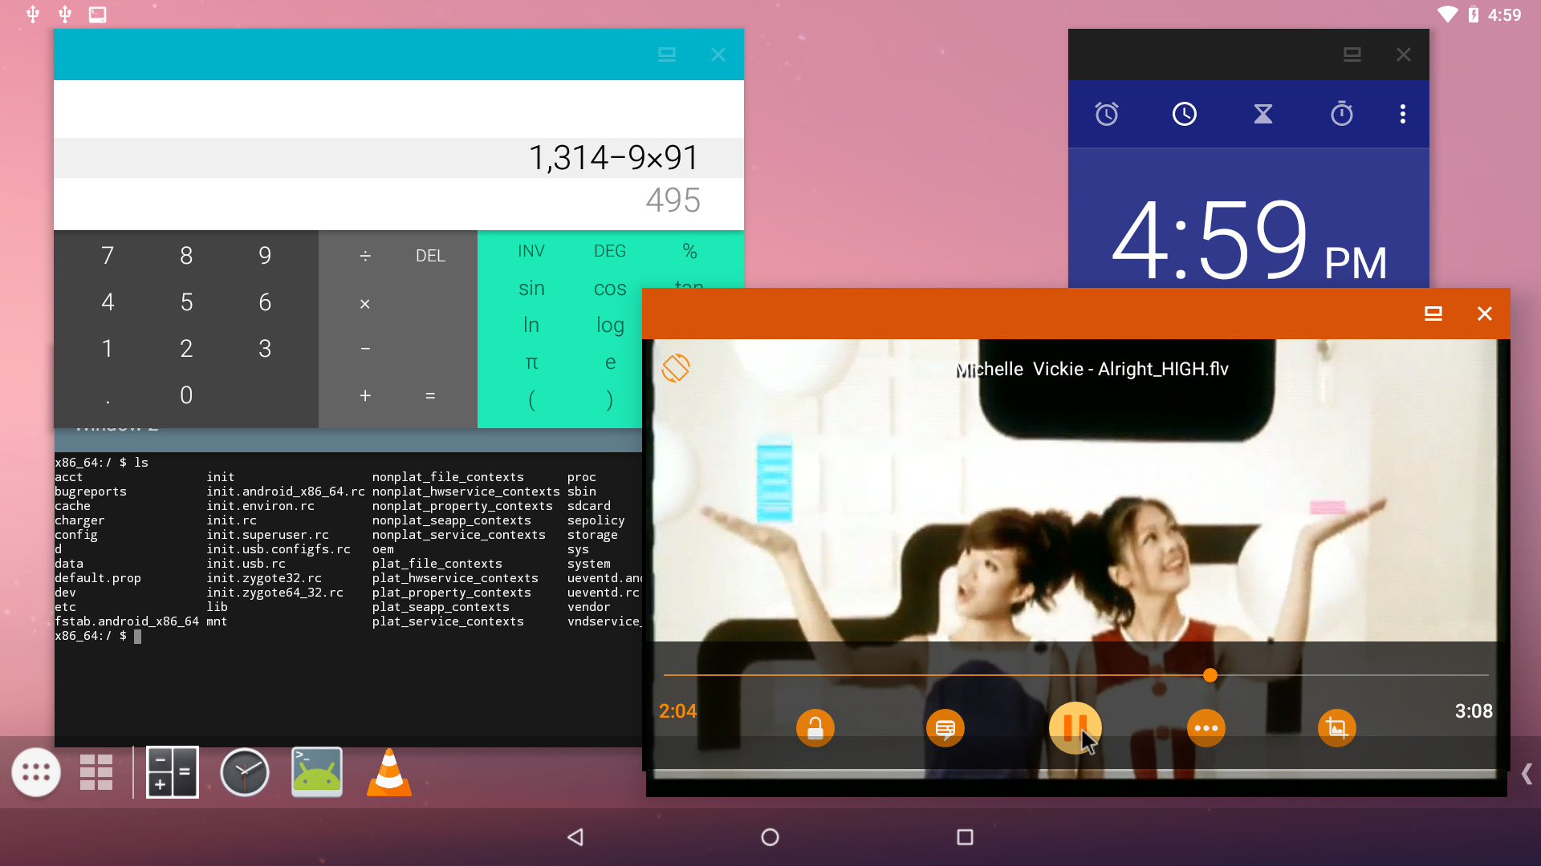Image resolution: width=1541 pixels, height=866 pixels.
Task: Launch the Calculator app from the taskbar
Action: point(172,772)
